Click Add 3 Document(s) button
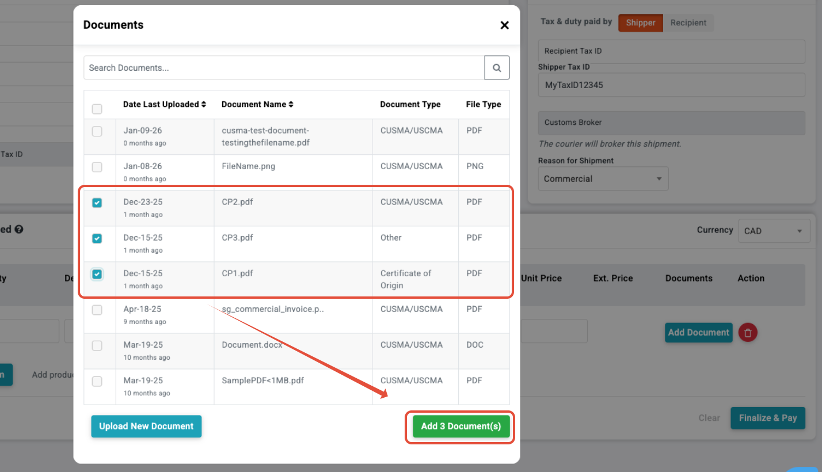This screenshot has width=822, height=472. (x=461, y=427)
